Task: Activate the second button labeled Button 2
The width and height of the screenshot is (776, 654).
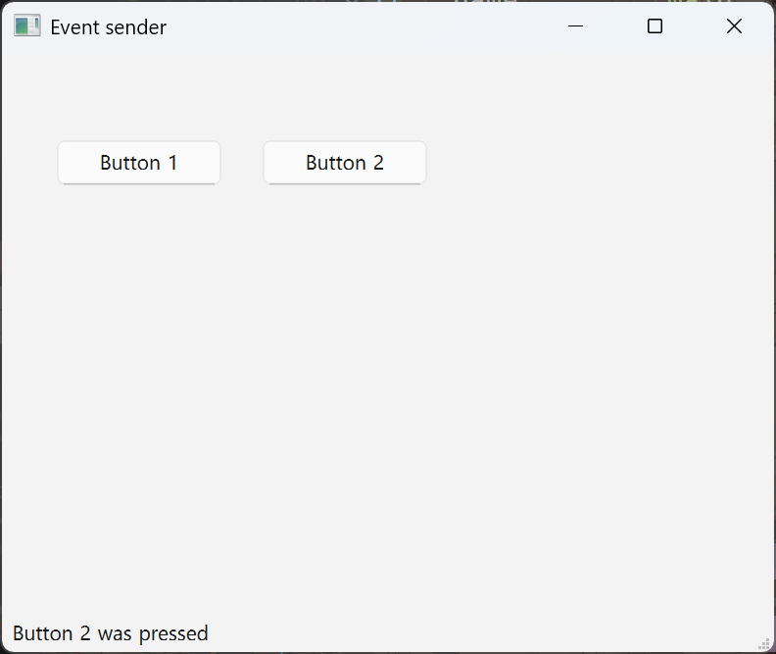Action: [x=345, y=163]
